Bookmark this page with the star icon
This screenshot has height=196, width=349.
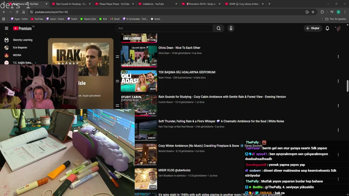pos(313,12)
